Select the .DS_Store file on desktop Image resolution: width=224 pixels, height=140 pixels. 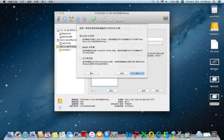tap(214, 46)
